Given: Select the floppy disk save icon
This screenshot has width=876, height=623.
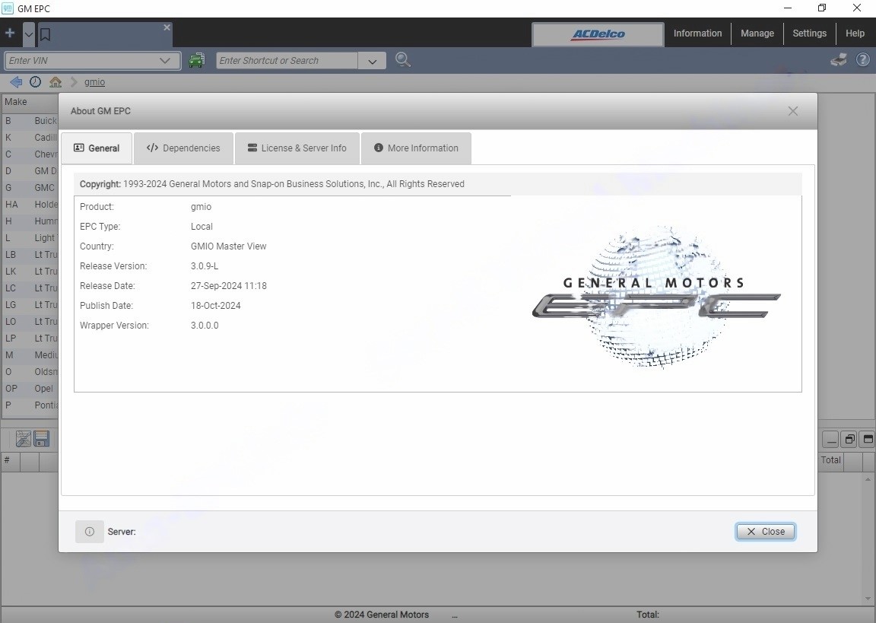Looking at the screenshot, I should coord(42,439).
